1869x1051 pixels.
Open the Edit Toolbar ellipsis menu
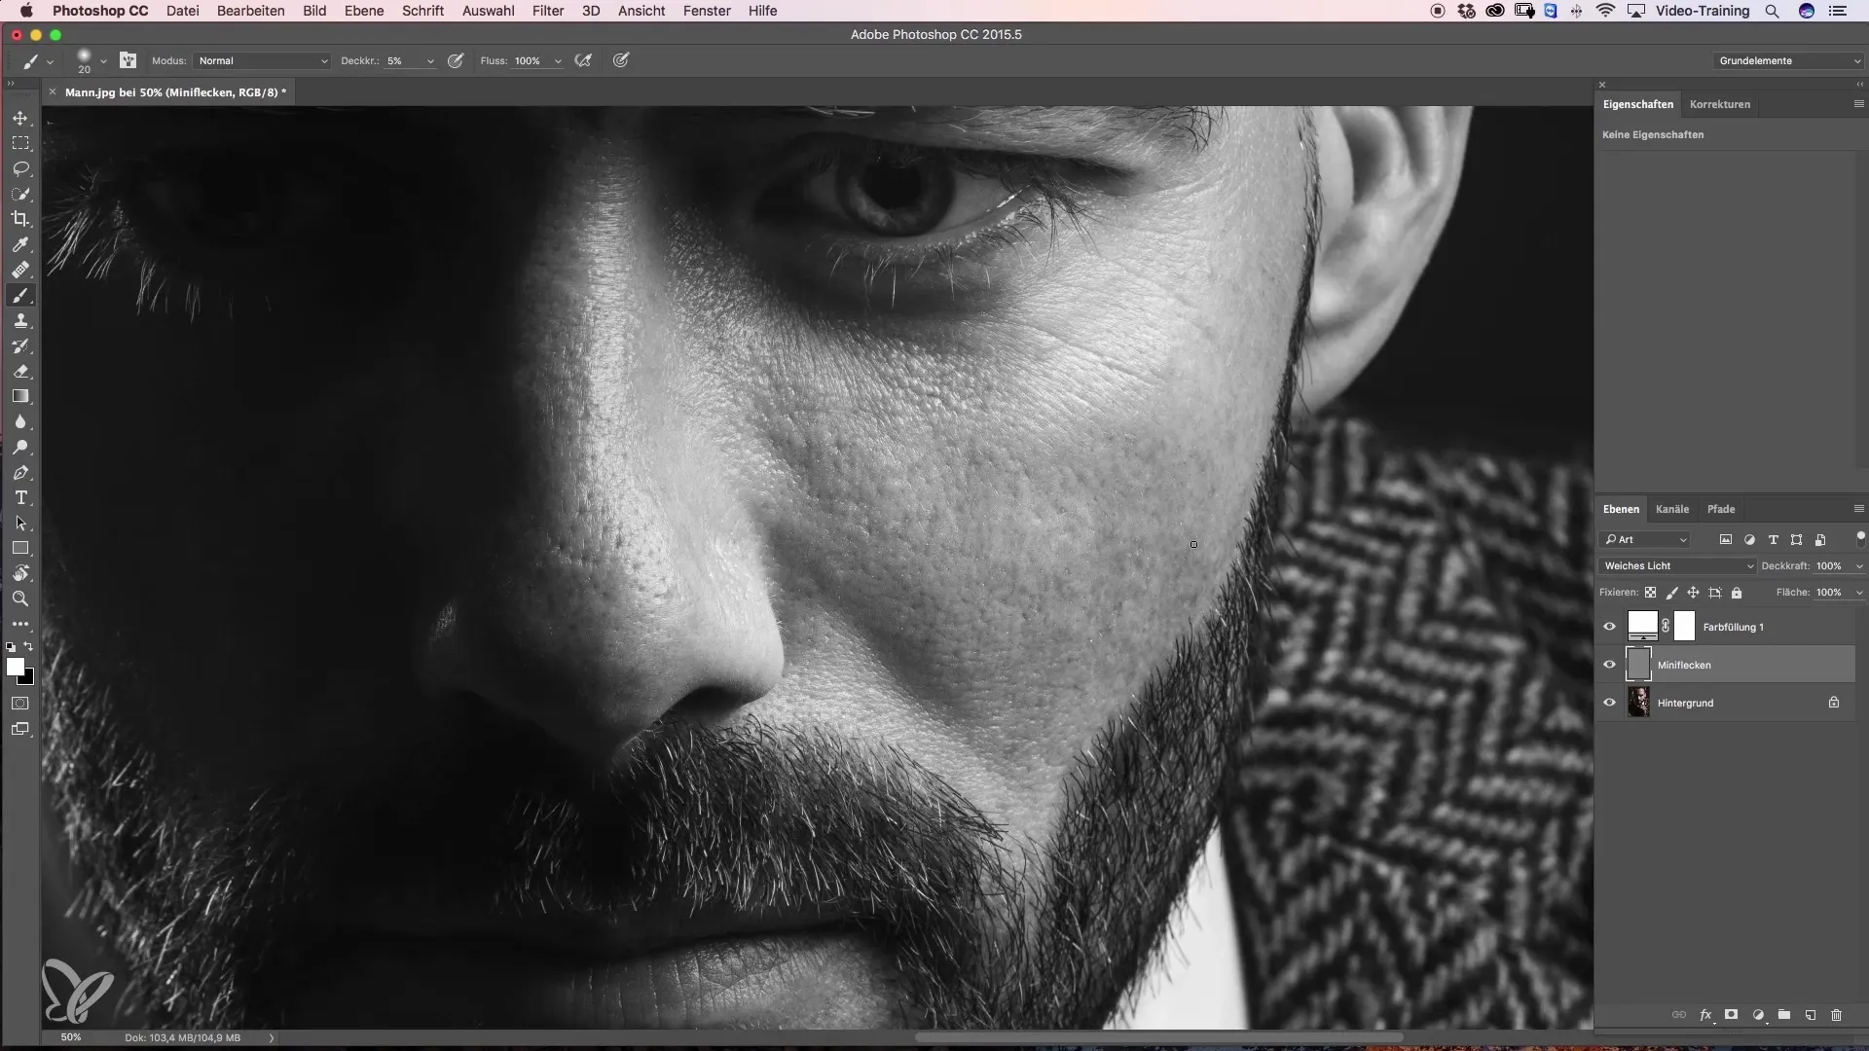tap(20, 624)
